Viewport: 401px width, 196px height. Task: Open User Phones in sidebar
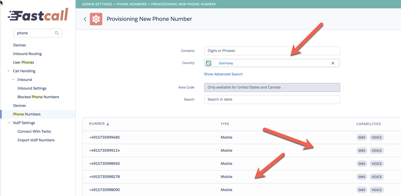click(23, 63)
